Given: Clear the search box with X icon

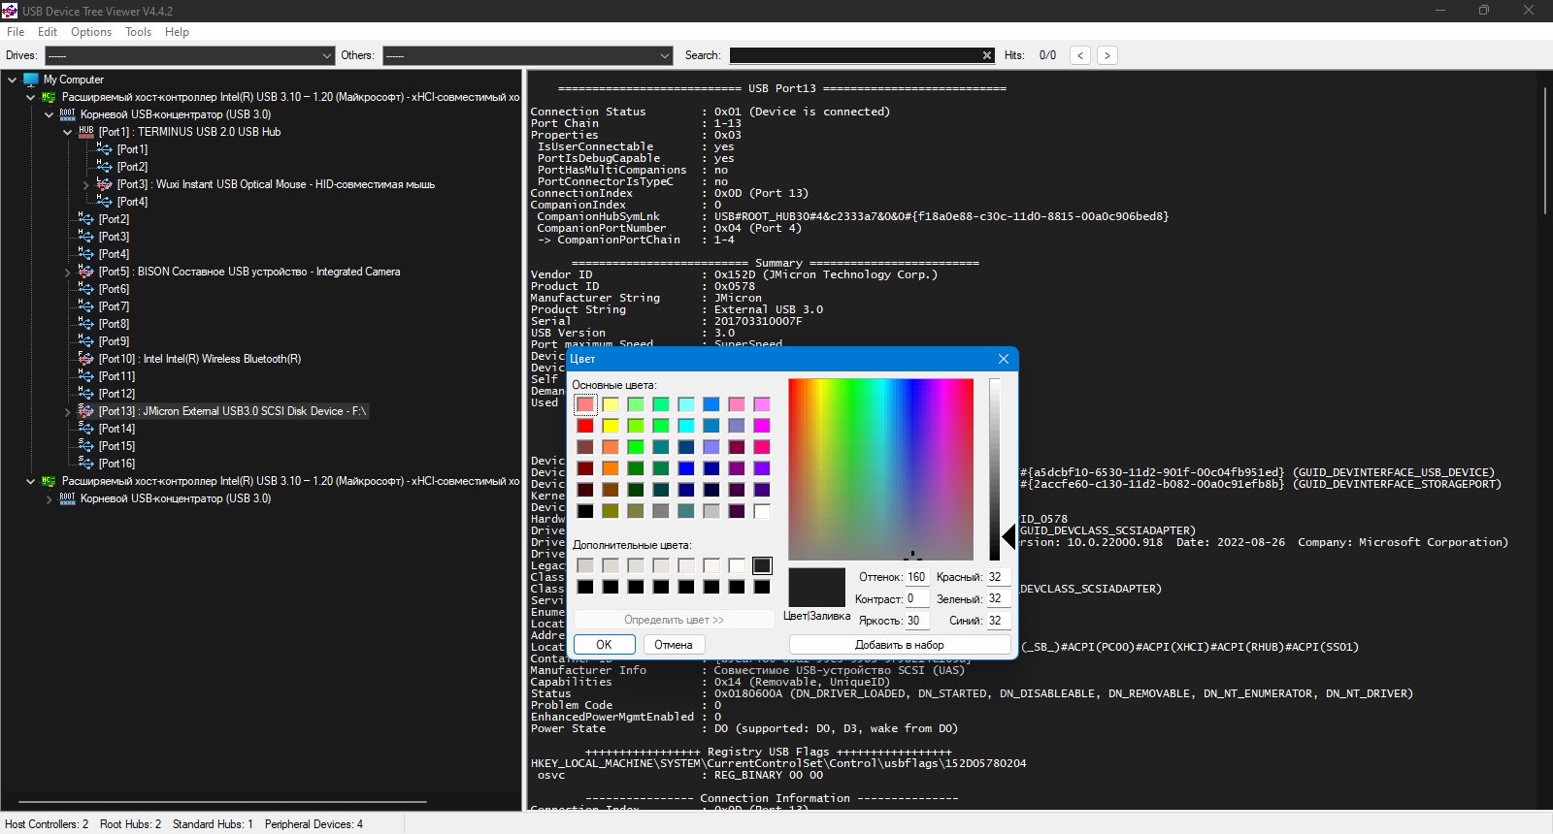Looking at the screenshot, I should pos(987,55).
